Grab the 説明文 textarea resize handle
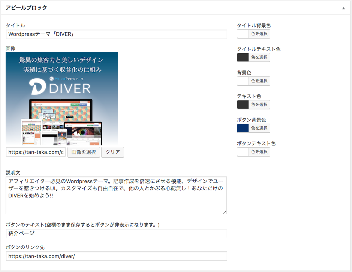352x272 pixels. [225, 212]
